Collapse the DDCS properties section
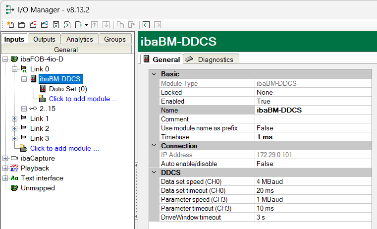Viewport: 377px width, 229px height. tap(154, 172)
